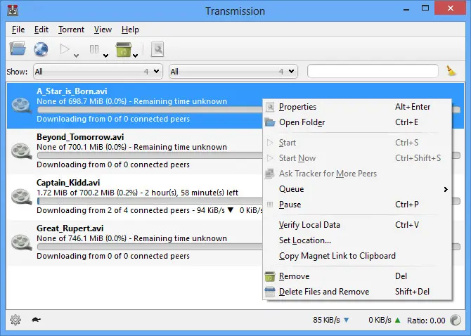The width and height of the screenshot is (471, 336).
Task: Open torrent properties wrench icon
Action: [x=157, y=49]
